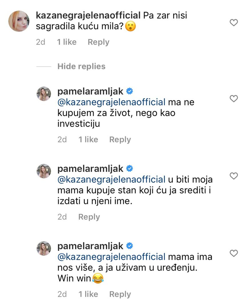Reply to the "Win win" comment
This screenshot has width=252, height=308.
pyautogui.click(x=120, y=294)
